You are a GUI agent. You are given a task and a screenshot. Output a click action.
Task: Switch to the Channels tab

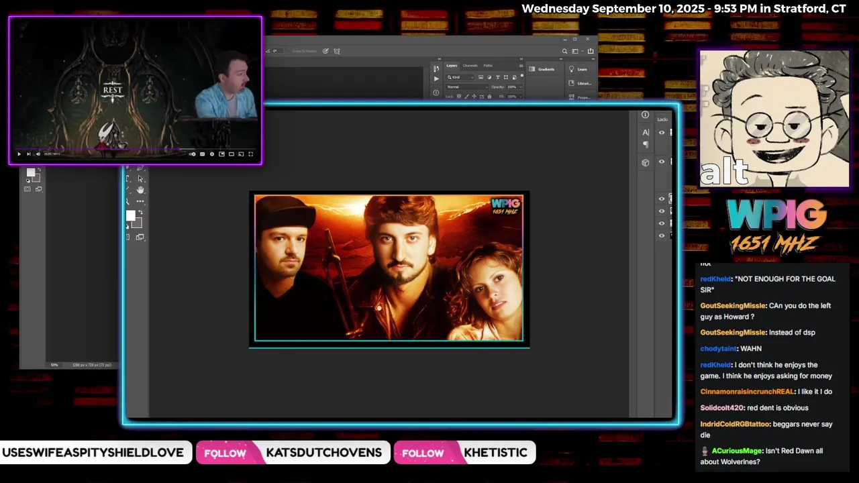pos(470,66)
